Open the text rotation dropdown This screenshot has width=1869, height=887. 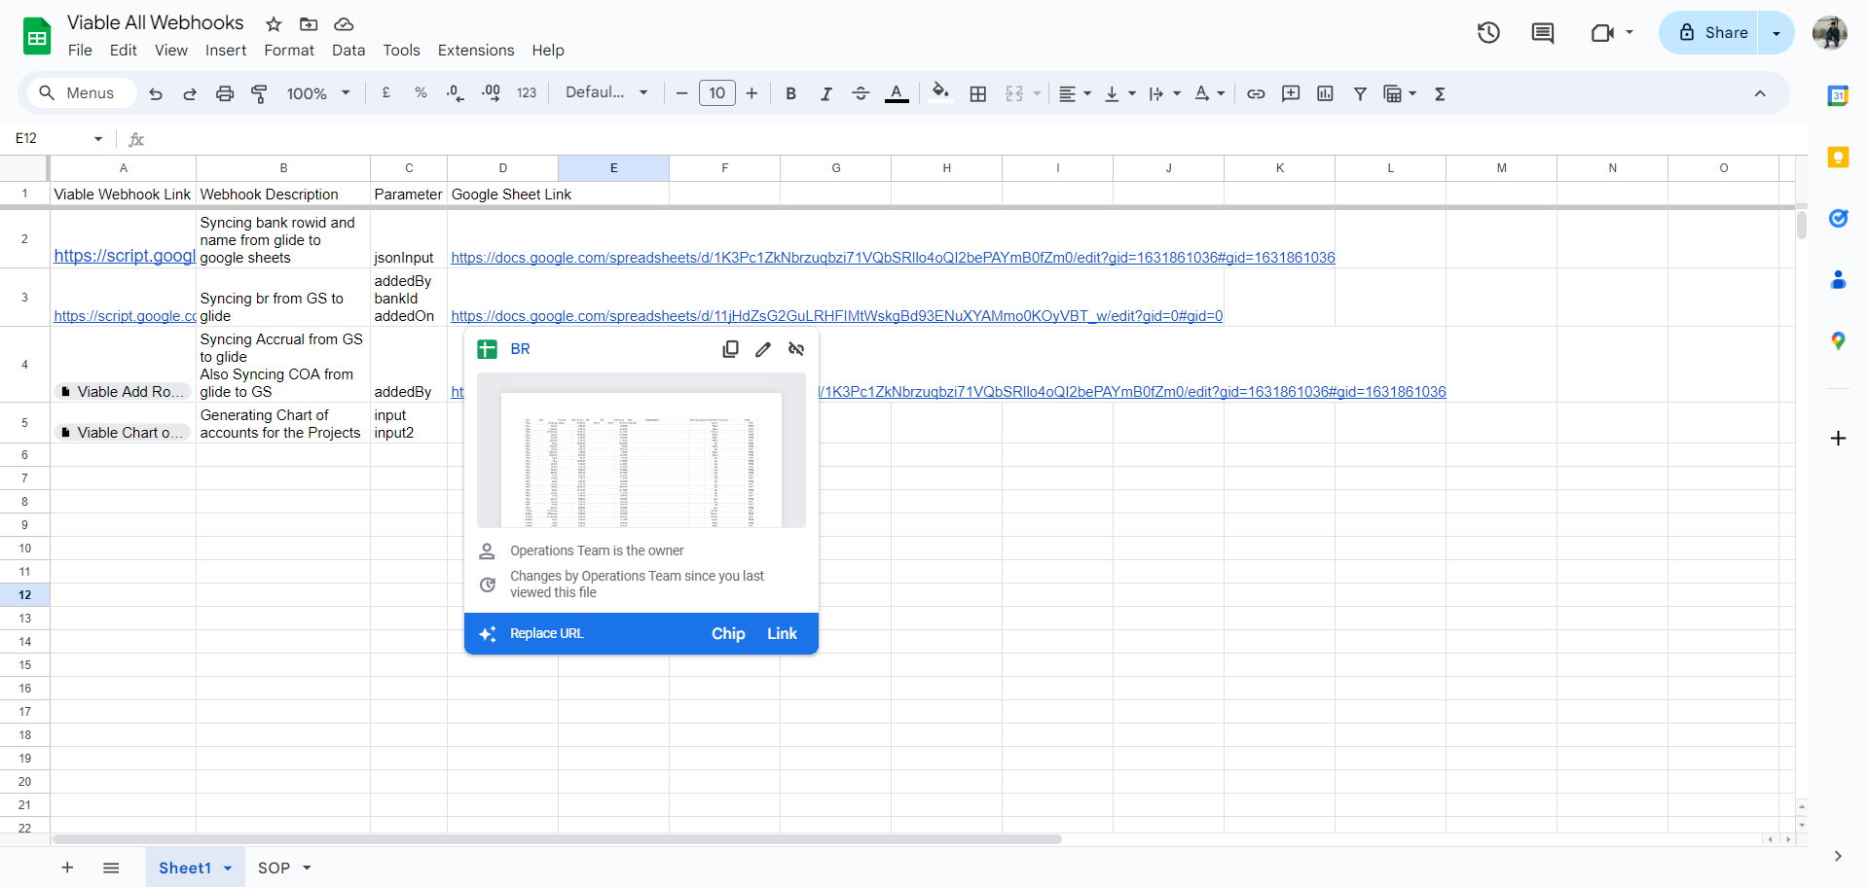1209,93
